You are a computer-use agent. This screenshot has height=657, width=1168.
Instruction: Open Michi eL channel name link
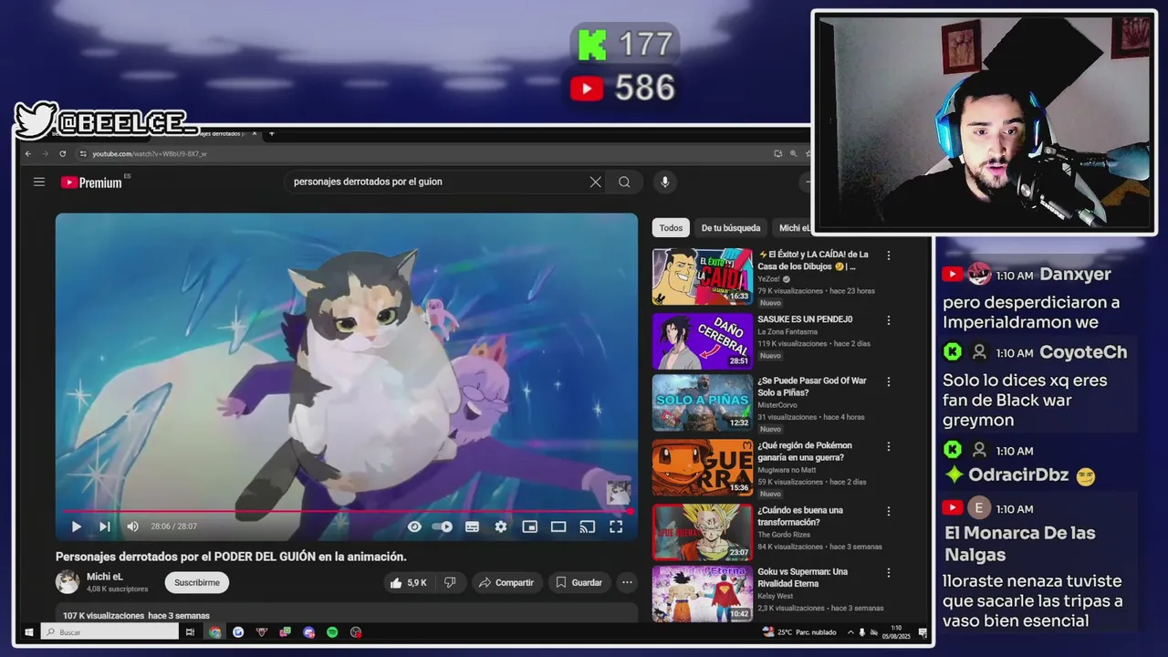tap(104, 577)
